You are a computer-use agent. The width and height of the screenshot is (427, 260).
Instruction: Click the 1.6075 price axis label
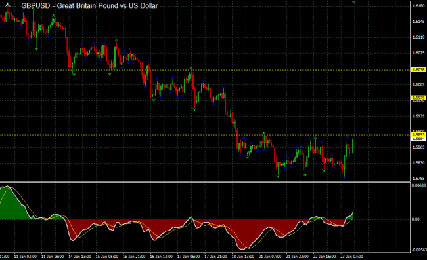[x=418, y=53]
